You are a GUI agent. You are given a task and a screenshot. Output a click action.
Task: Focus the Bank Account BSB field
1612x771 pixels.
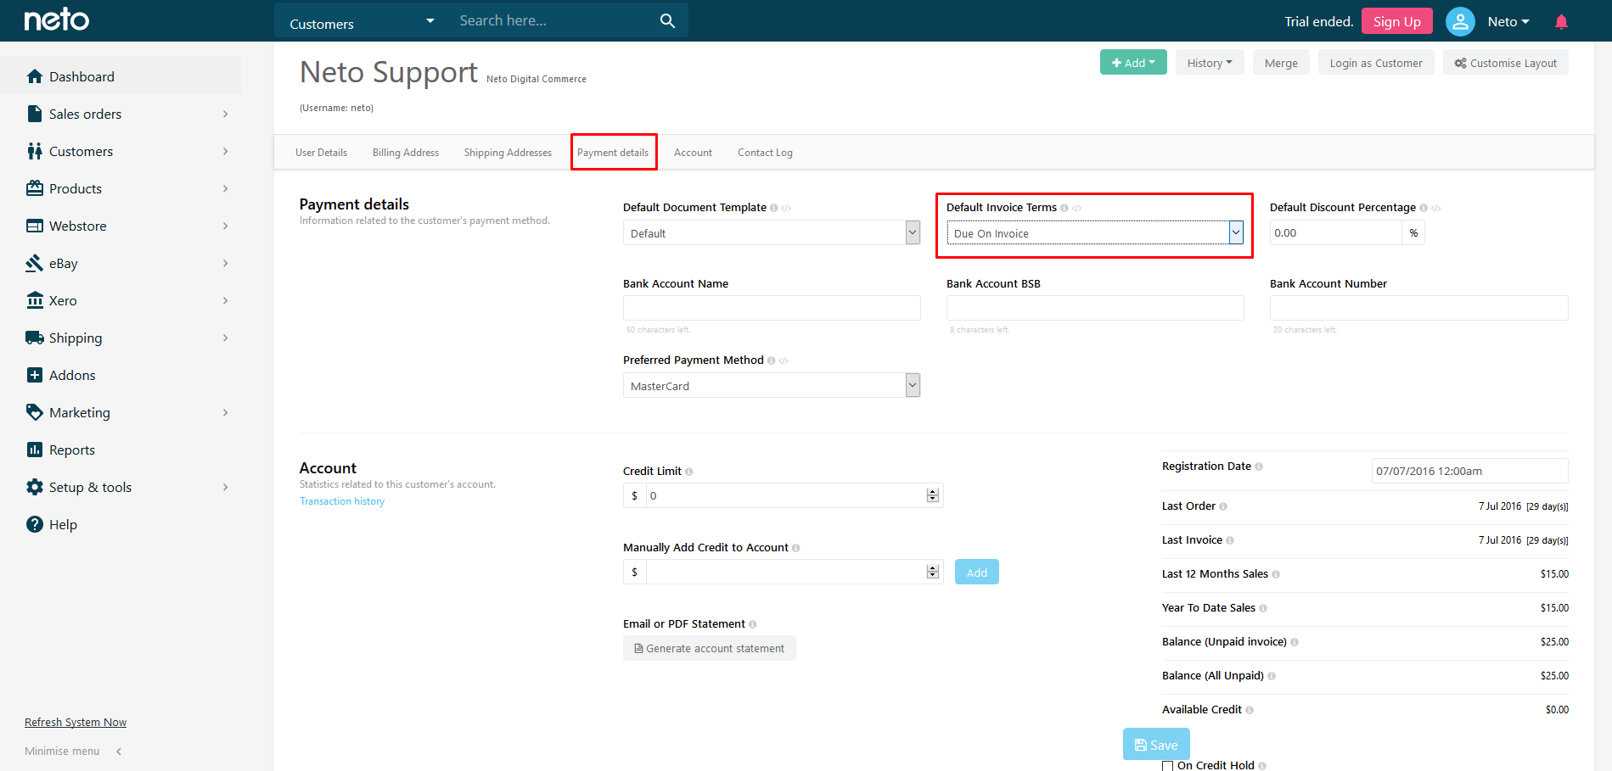pyautogui.click(x=1095, y=308)
